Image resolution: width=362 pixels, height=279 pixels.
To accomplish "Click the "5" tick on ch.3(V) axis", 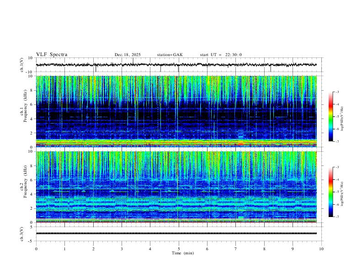I will (x=32, y=227).
